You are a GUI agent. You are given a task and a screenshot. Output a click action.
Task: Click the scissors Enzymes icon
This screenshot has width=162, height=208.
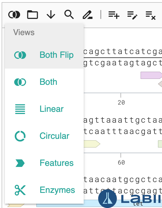click(x=20, y=190)
